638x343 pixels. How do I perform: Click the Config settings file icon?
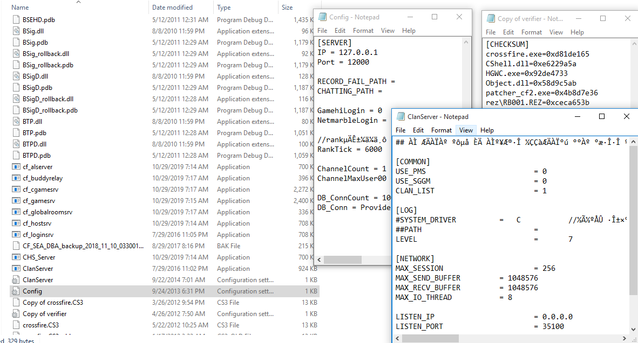click(x=16, y=291)
